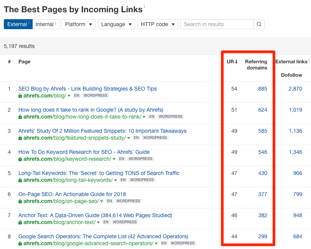
Task: Click dofollow links value 2,870
Action: tap(295, 89)
